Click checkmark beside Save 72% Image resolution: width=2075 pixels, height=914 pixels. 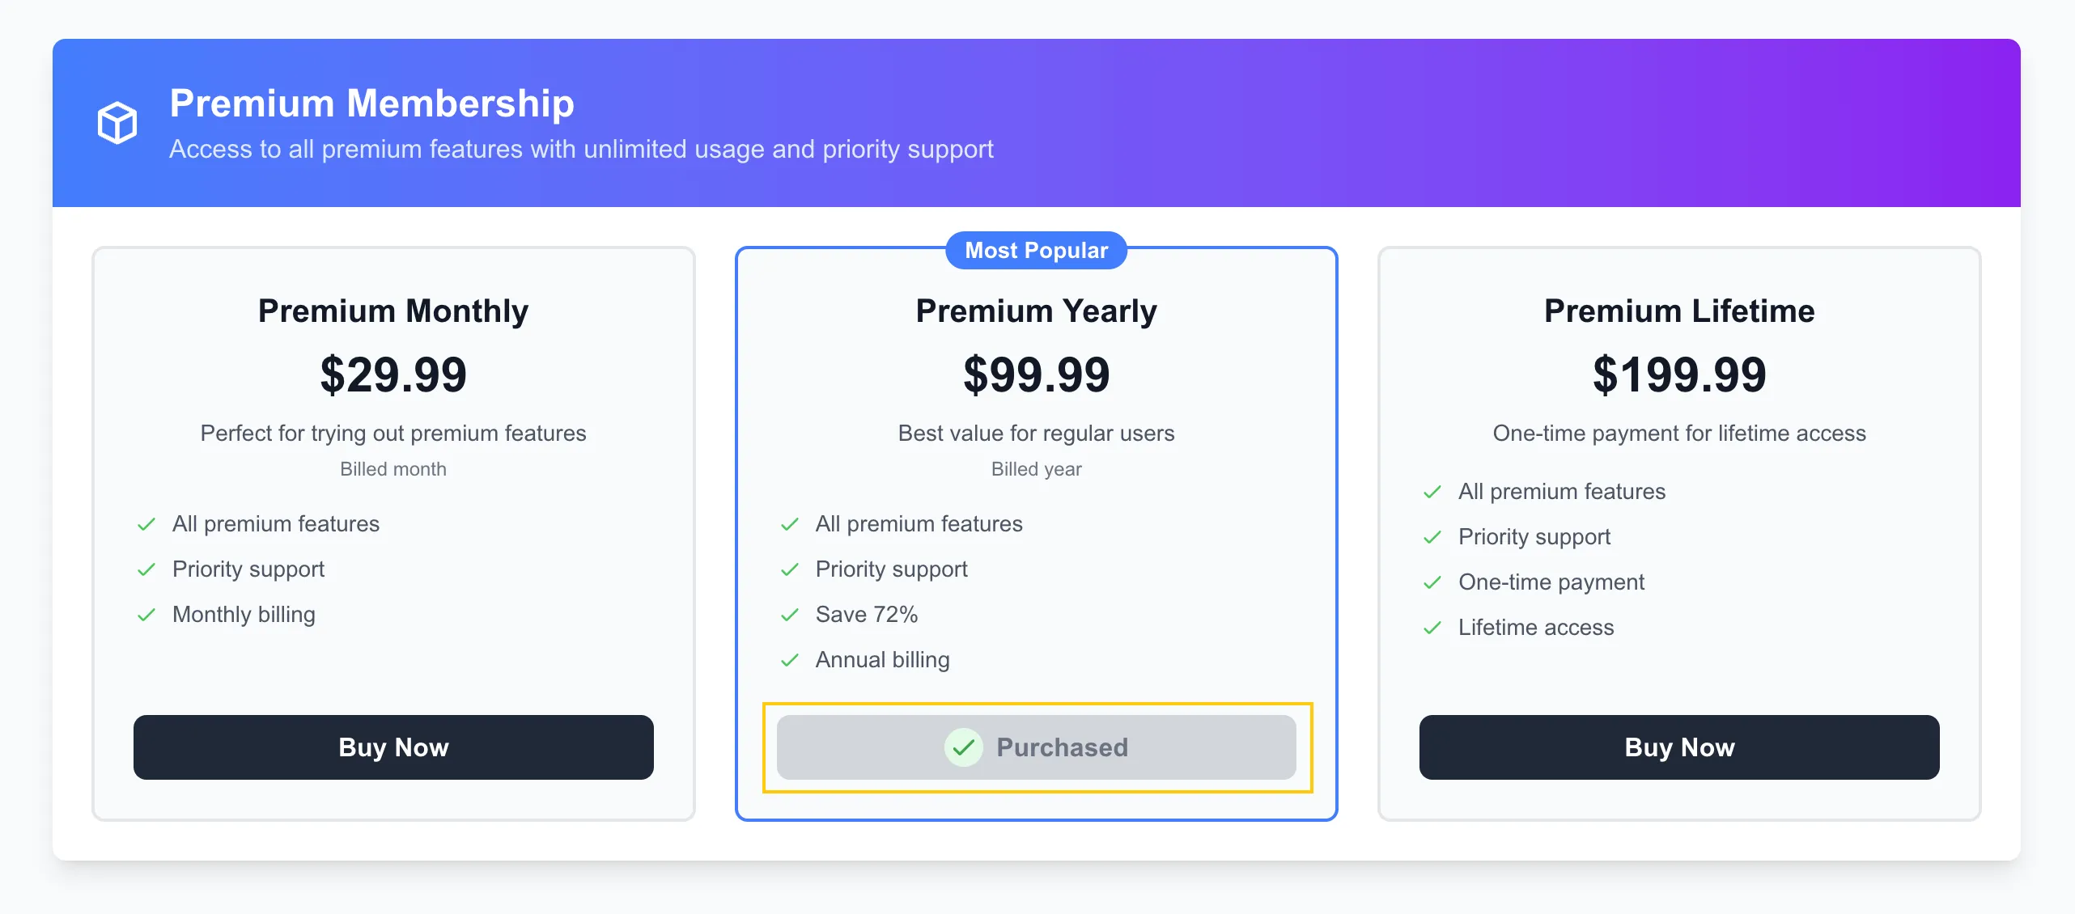pyautogui.click(x=790, y=615)
